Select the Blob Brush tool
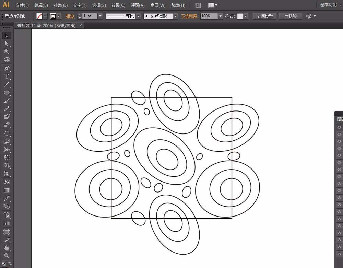The width and height of the screenshot is (343, 268). pos(7,117)
